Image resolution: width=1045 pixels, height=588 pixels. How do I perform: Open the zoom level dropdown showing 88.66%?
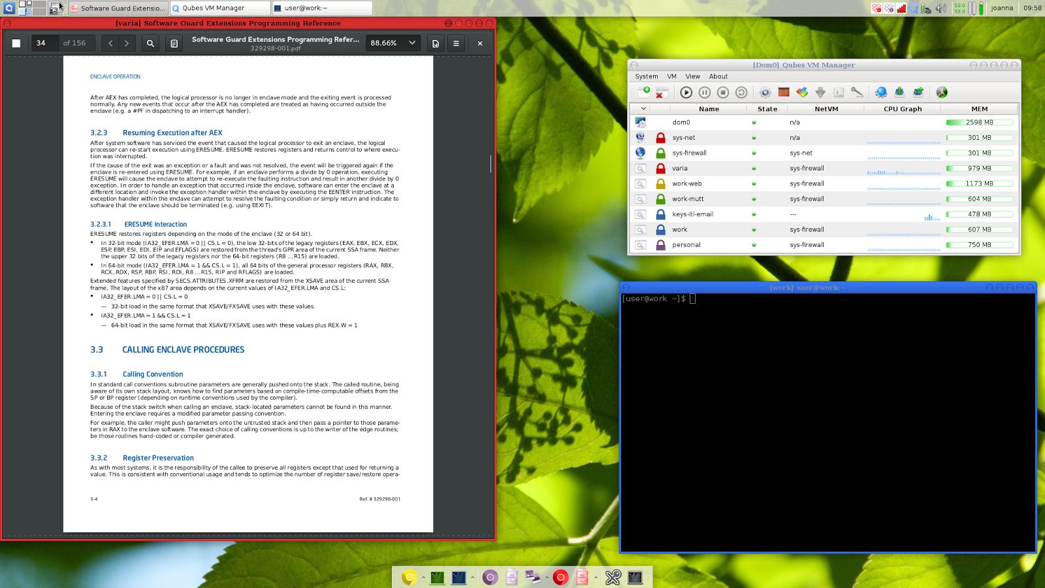[x=392, y=43]
